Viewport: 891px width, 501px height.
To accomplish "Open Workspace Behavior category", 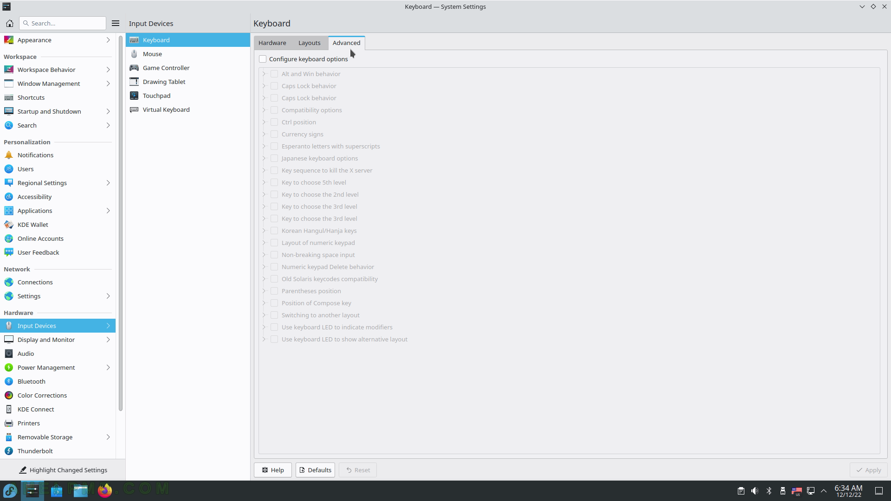I will (x=58, y=70).
